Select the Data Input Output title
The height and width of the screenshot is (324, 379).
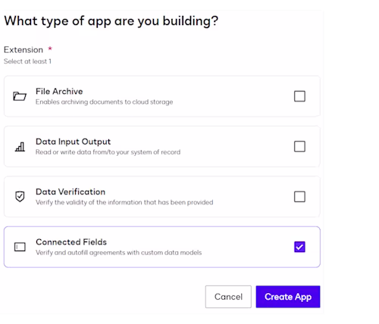point(74,142)
